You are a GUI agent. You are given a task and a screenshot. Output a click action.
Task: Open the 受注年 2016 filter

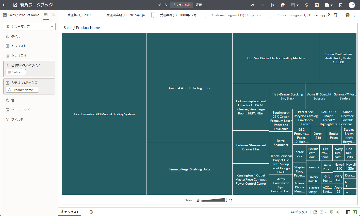(x=79, y=15)
